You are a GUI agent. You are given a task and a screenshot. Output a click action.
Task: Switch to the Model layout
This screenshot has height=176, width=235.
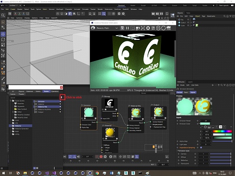click(133, 6)
